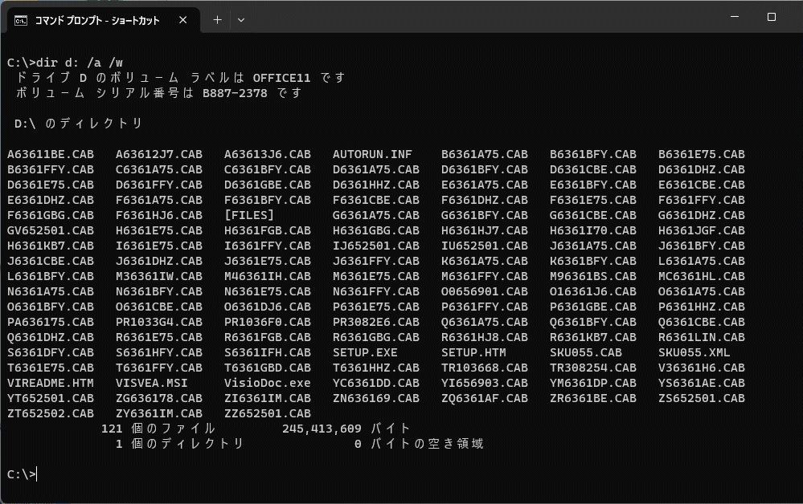
Task: Click the R6361HJ8.CAB file name
Action: tap(485, 337)
